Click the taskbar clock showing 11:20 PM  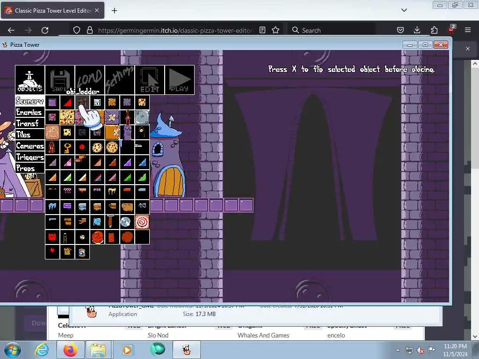[x=455, y=350]
